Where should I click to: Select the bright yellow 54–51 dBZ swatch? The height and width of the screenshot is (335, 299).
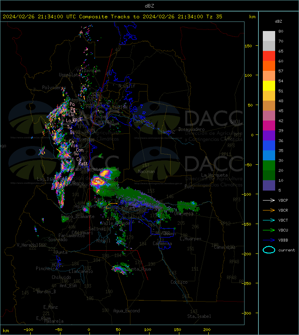click(x=269, y=86)
